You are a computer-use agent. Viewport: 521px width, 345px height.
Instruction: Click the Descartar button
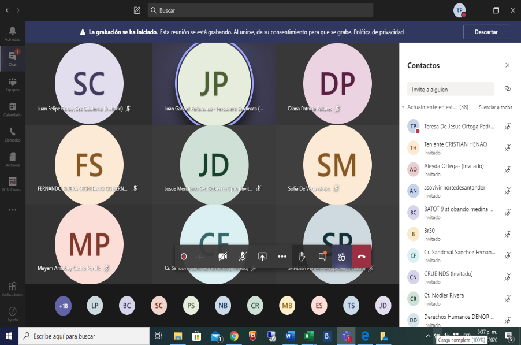tap(486, 32)
